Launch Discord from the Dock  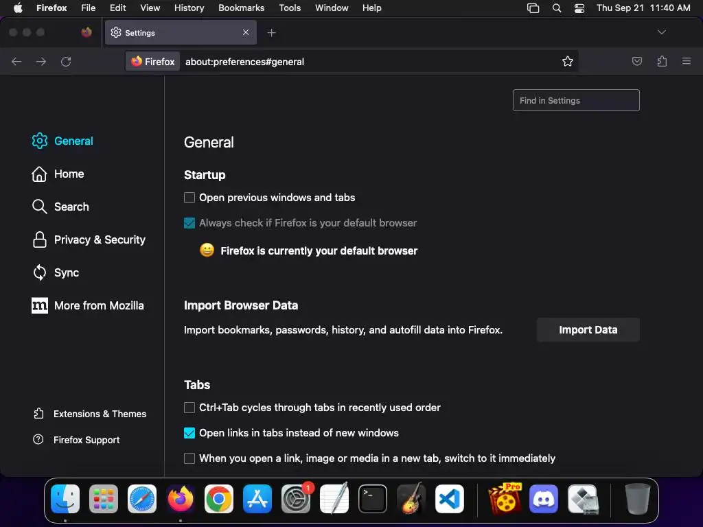coord(544,499)
